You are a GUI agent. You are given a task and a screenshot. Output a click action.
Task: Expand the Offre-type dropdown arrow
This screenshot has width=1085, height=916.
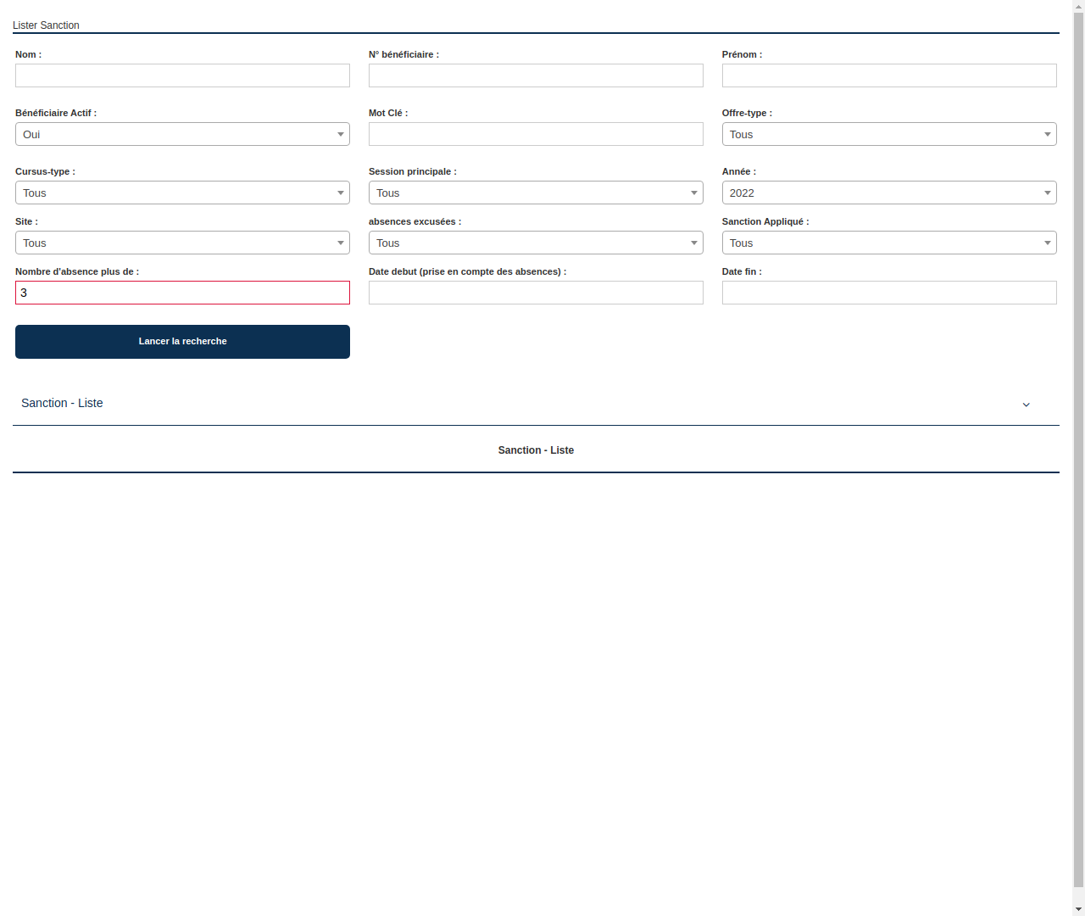coord(1047,134)
